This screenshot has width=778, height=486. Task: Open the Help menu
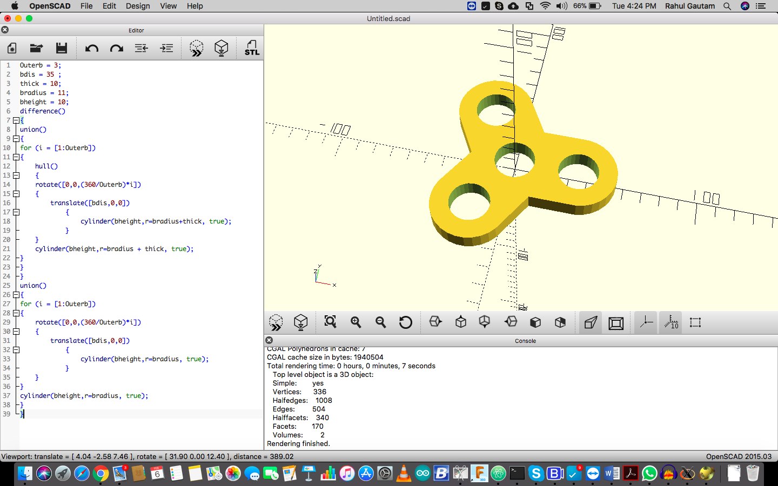click(x=195, y=6)
